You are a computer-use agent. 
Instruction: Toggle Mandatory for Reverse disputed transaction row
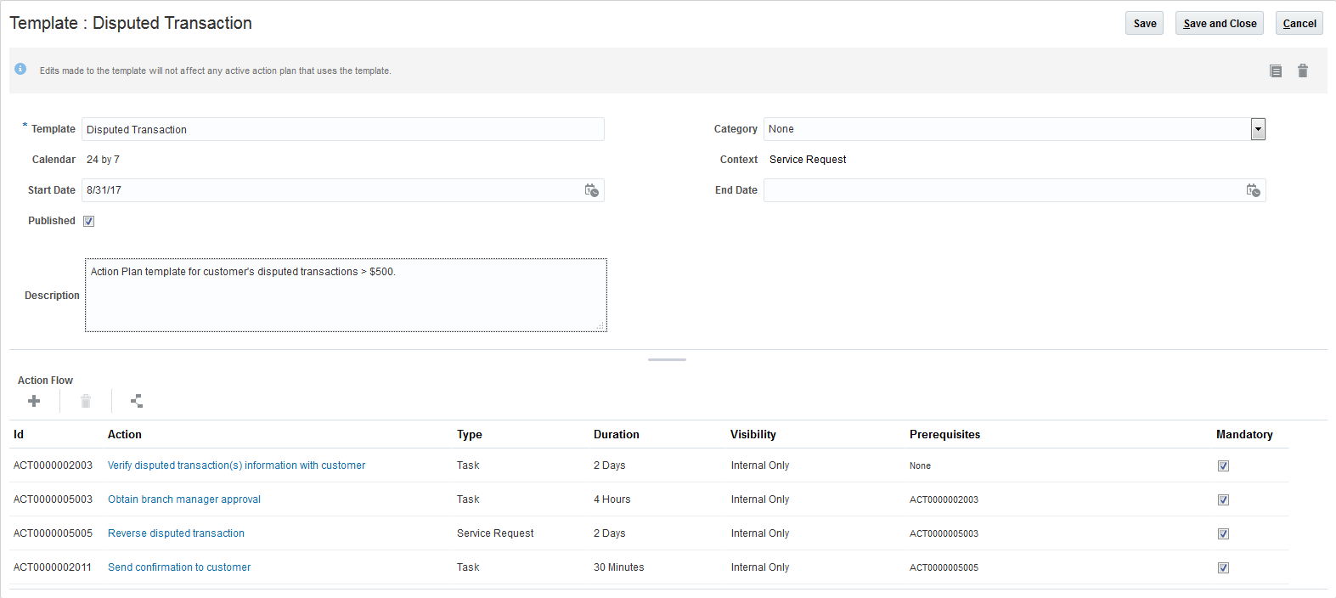point(1223,534)
